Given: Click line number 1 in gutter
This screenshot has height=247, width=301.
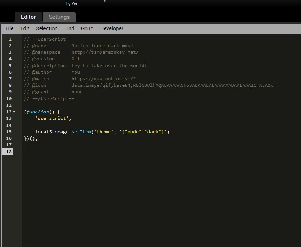Looking at the screenshot, I should [10, 39].
